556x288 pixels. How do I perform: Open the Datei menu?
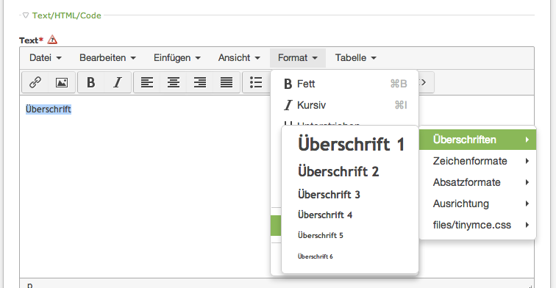(x=46, y=58)
